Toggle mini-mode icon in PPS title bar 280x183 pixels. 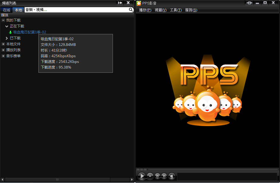click(x=249, y=3)
